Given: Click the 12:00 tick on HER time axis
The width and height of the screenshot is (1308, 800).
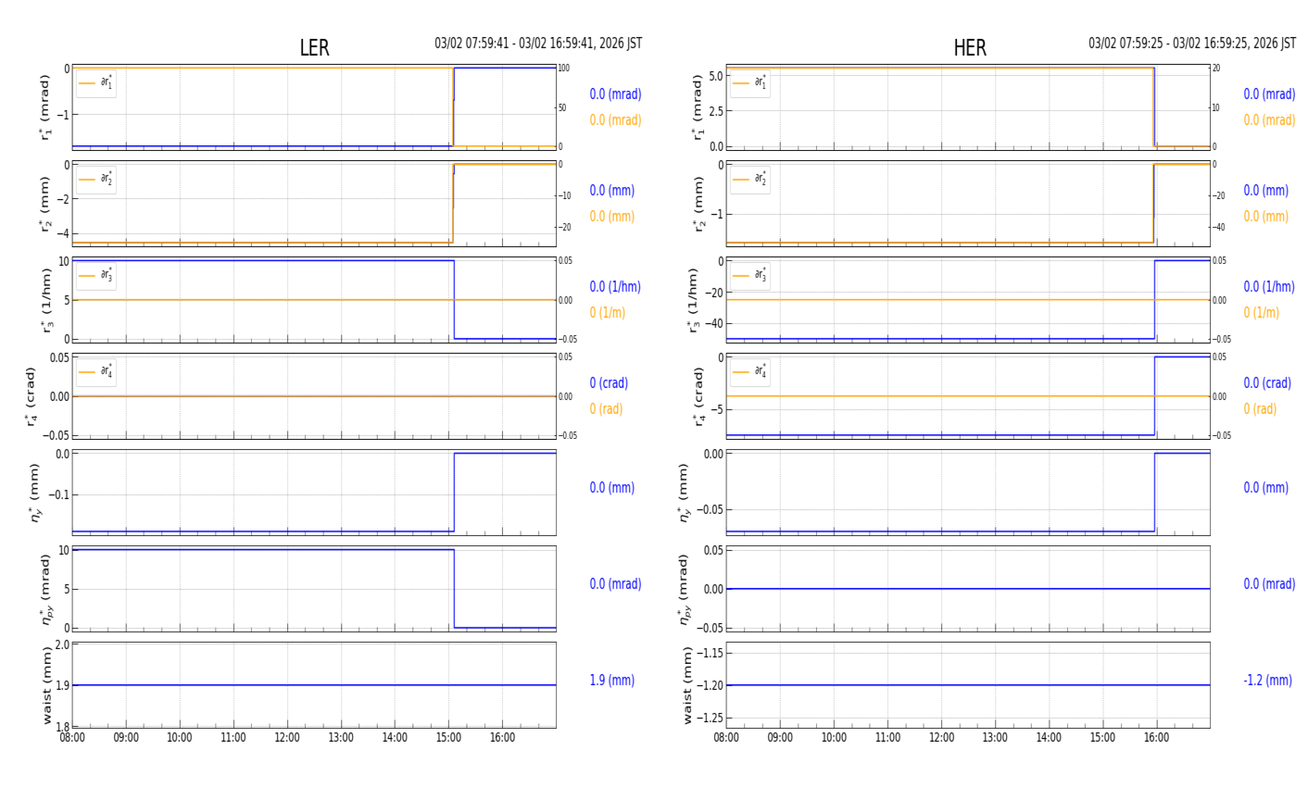Looking at the screenshot, I should pos(941,738).
